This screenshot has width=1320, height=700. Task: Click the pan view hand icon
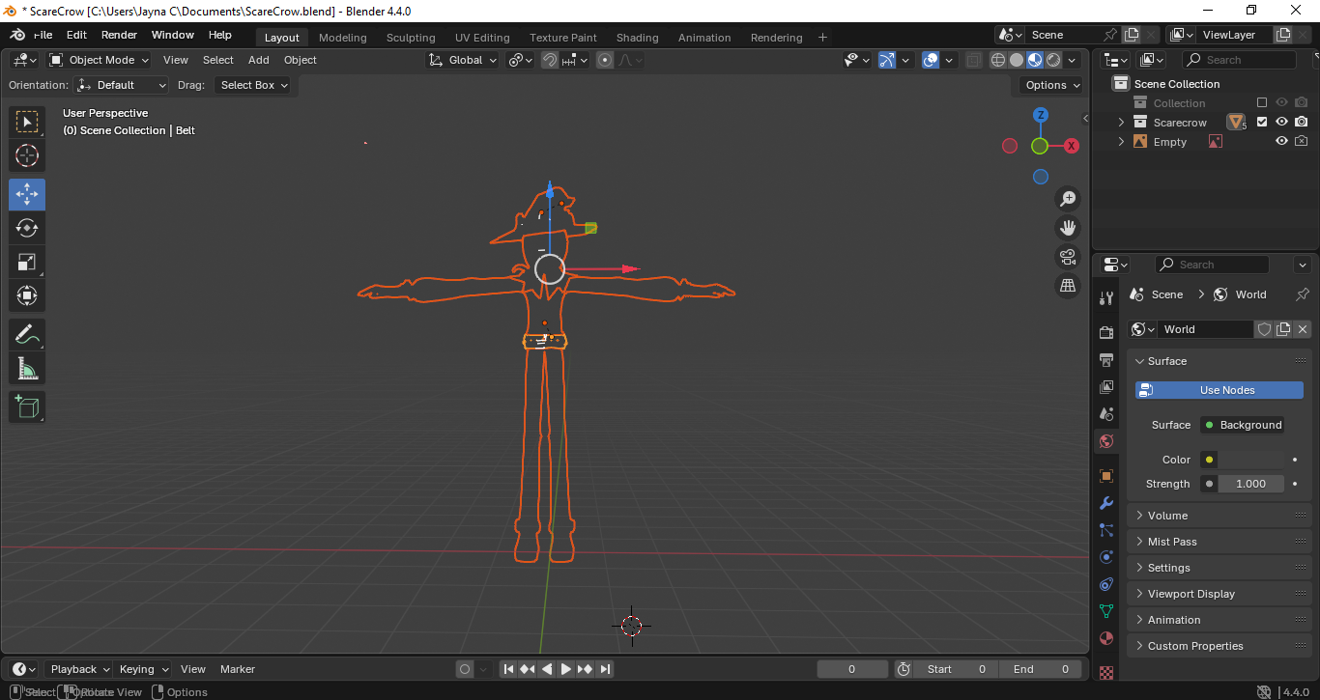click(1068, 228)
